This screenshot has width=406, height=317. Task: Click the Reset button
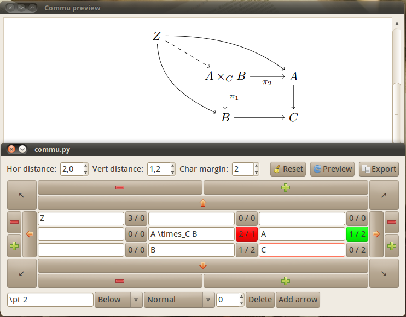[288, 169]
